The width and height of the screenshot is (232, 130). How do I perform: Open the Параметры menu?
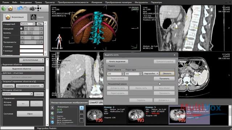[156, 3]
